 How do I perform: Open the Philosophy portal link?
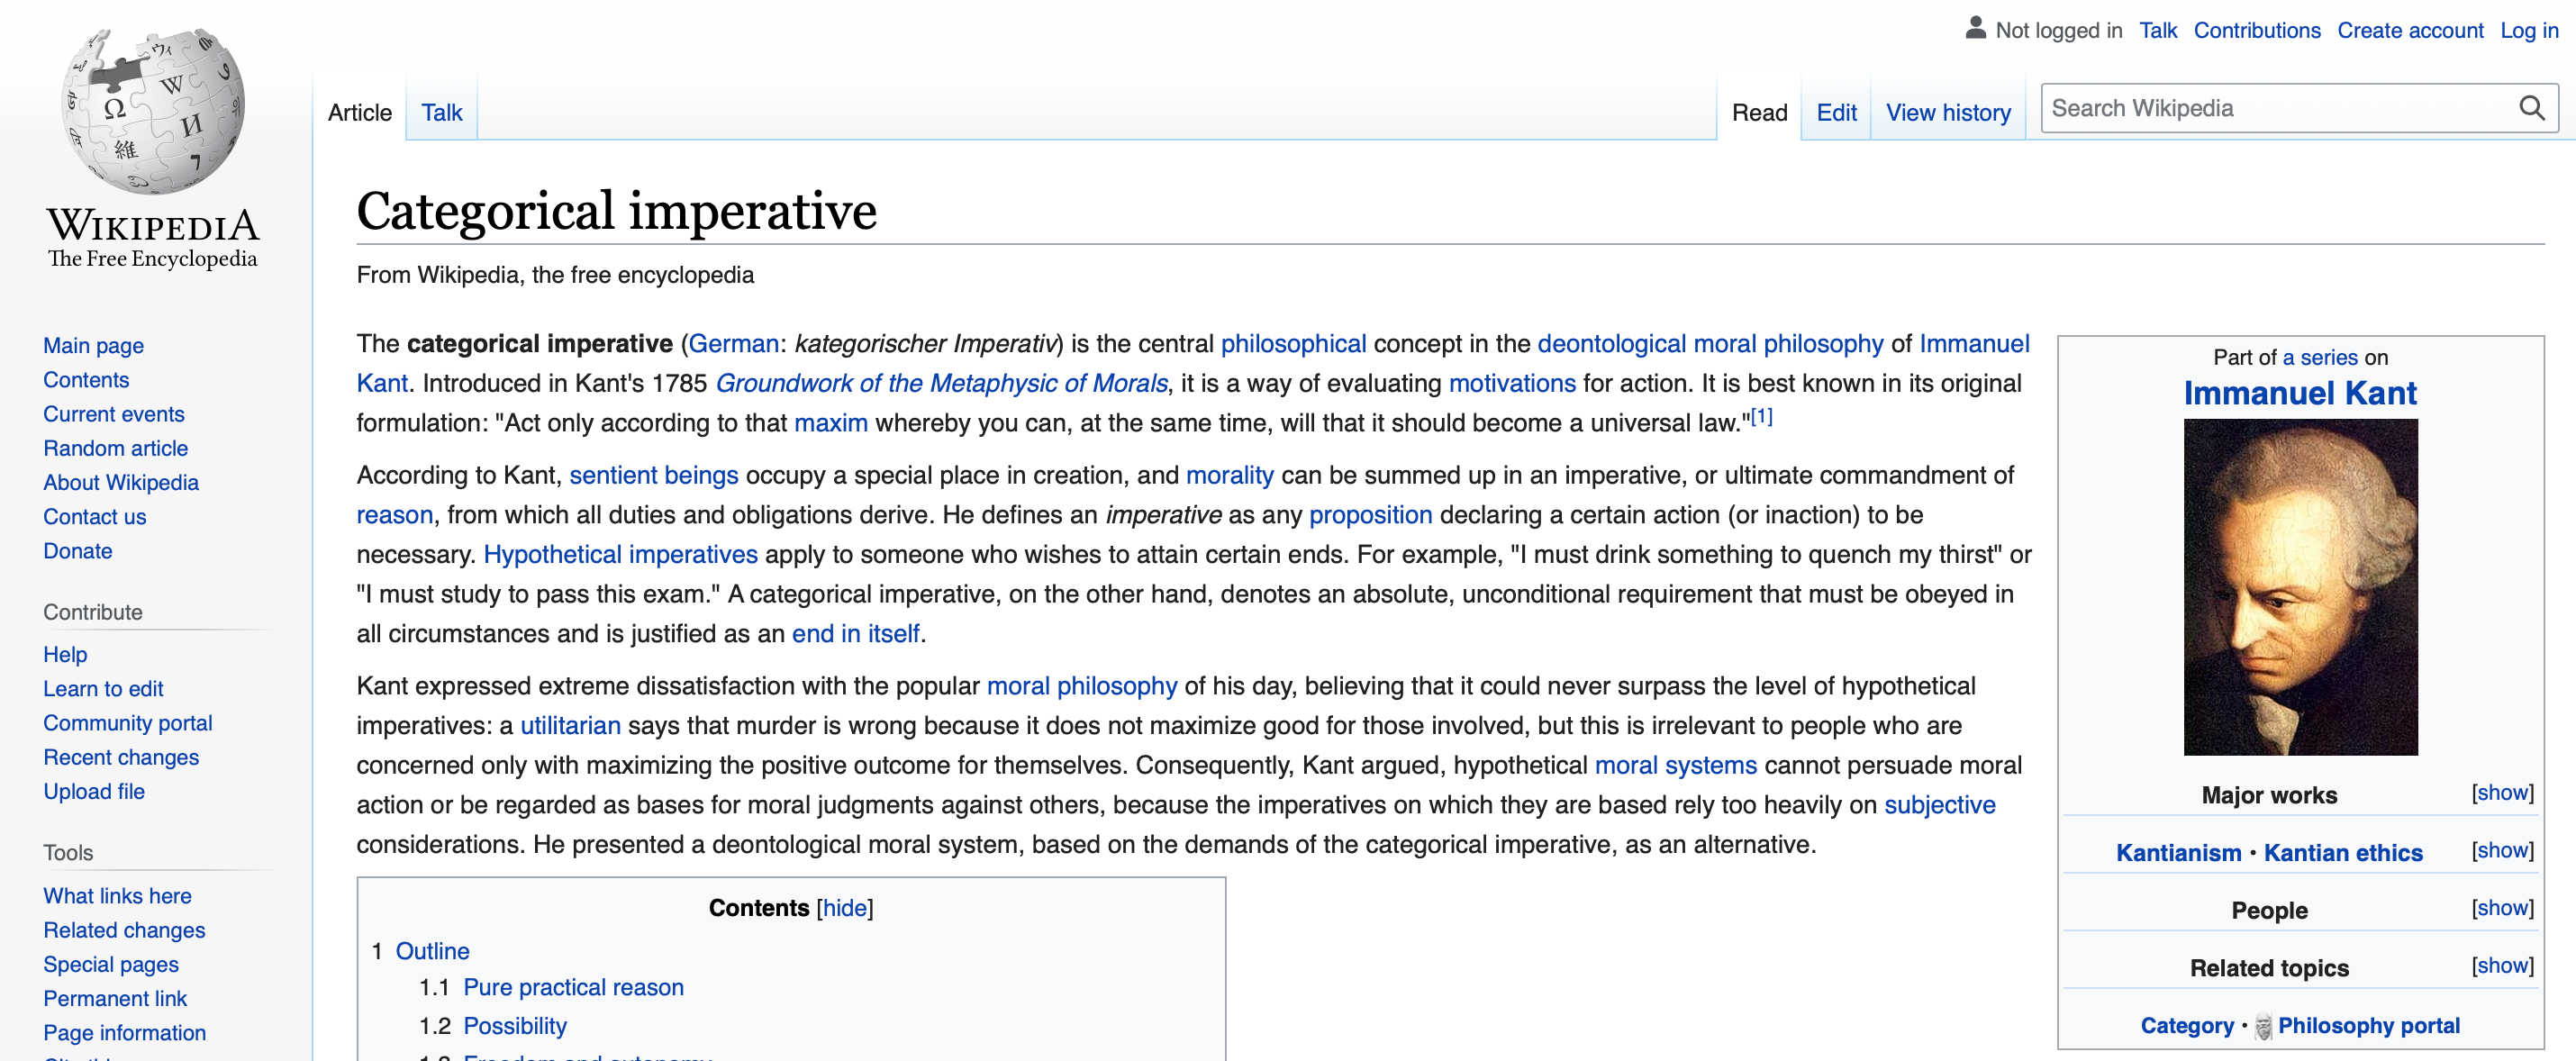(x=2369, y=1026)
